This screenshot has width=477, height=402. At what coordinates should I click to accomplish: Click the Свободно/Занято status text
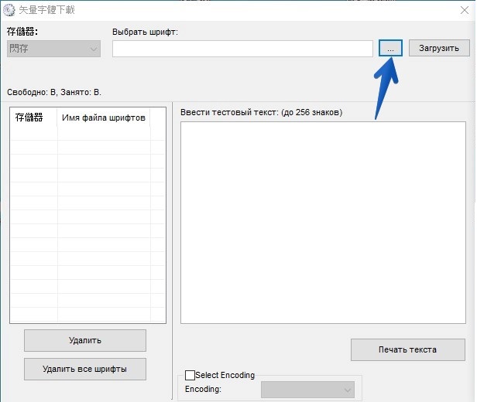click(54, 92)
